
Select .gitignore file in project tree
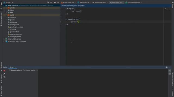point(13,22)
